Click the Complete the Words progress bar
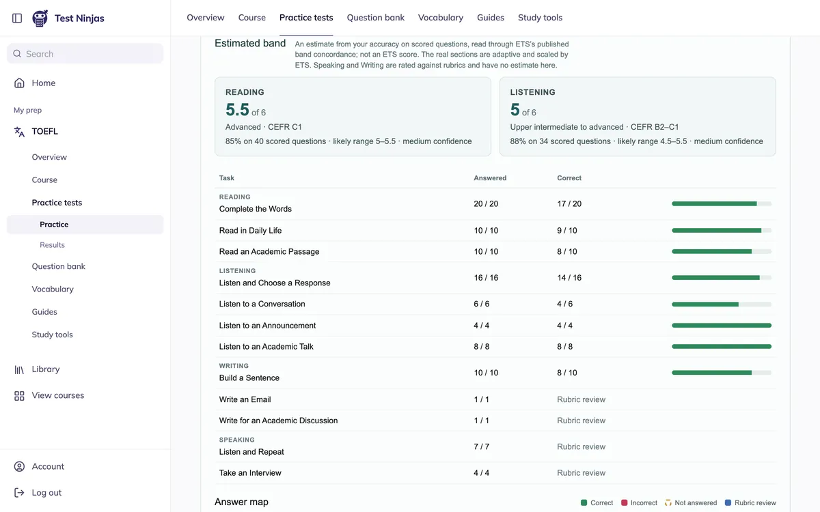The image size is (820, 512). click(722, 203)
